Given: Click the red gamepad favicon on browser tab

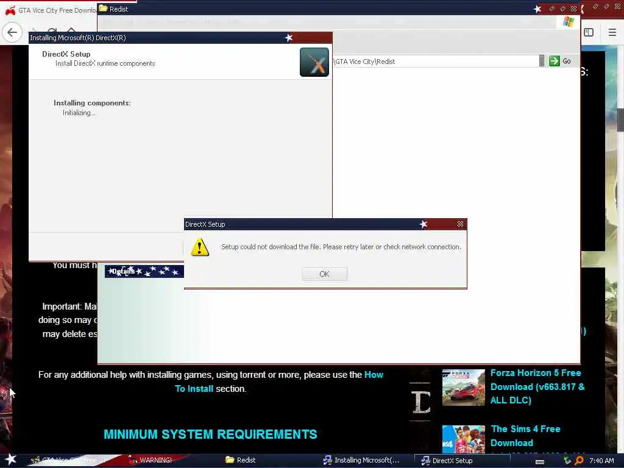Looking at the screenshot, I should pyautogui.click(x=10, y=10).
